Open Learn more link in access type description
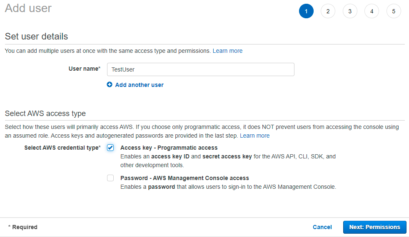The image size is (409, 237). (254, 136)
